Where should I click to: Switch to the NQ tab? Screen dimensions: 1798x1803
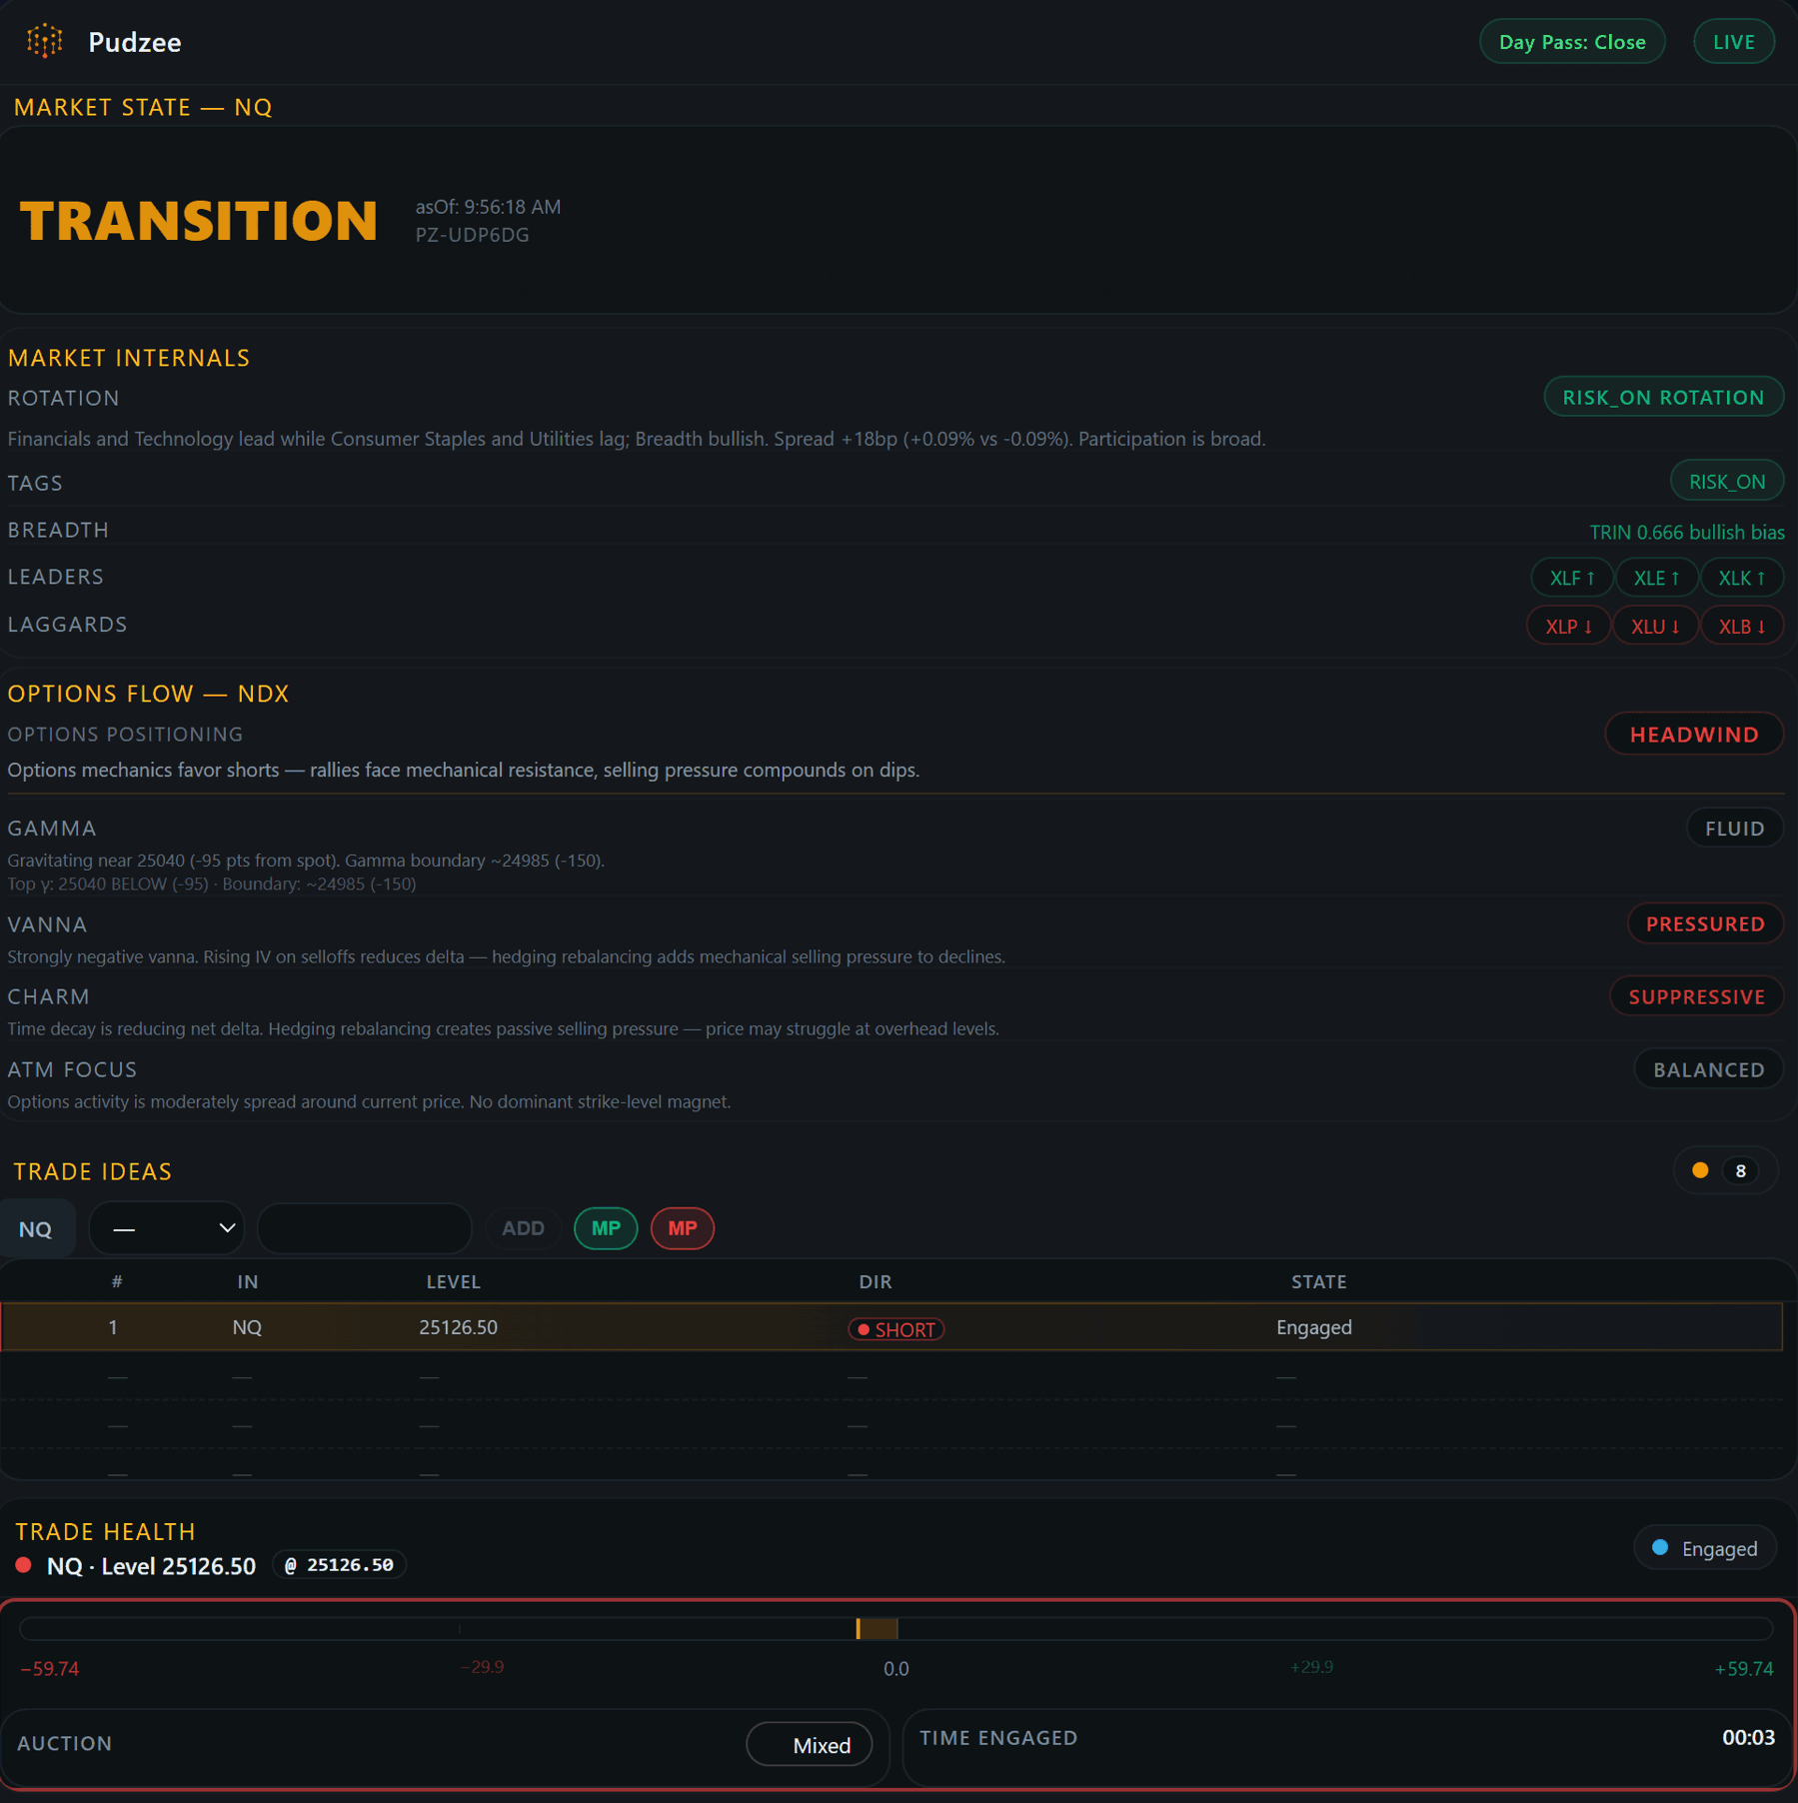coord(37,1227)
